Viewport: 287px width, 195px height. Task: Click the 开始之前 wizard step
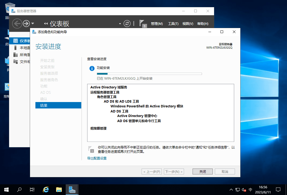coord(47,61)
